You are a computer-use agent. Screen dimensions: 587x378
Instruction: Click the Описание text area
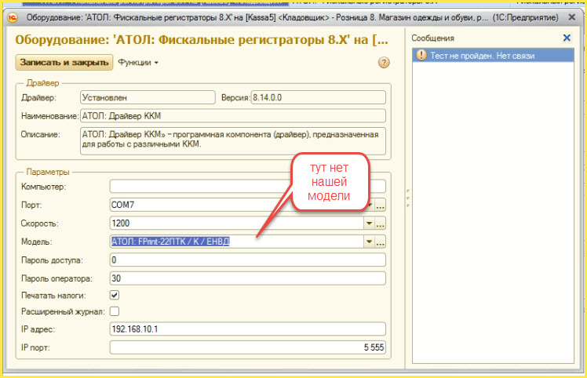233,141
